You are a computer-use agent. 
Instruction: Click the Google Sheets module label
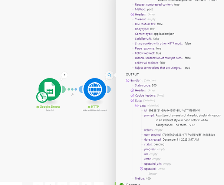[x=50, y=107]
